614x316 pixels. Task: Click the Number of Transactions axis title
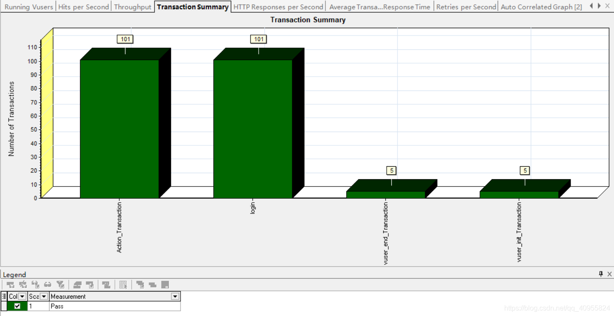click(x=12, y=119)
